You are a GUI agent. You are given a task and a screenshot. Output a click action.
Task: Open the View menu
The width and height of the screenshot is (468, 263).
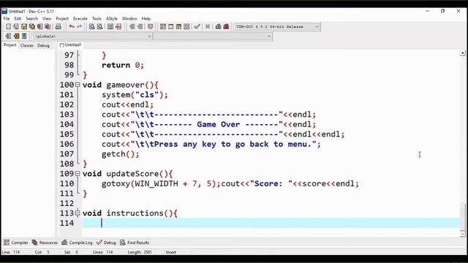pyautogui.click(x=47, y=18)
